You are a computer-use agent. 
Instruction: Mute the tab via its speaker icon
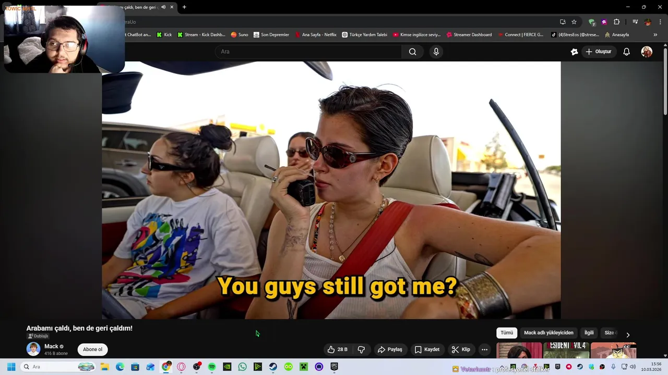tap(163, 7)
